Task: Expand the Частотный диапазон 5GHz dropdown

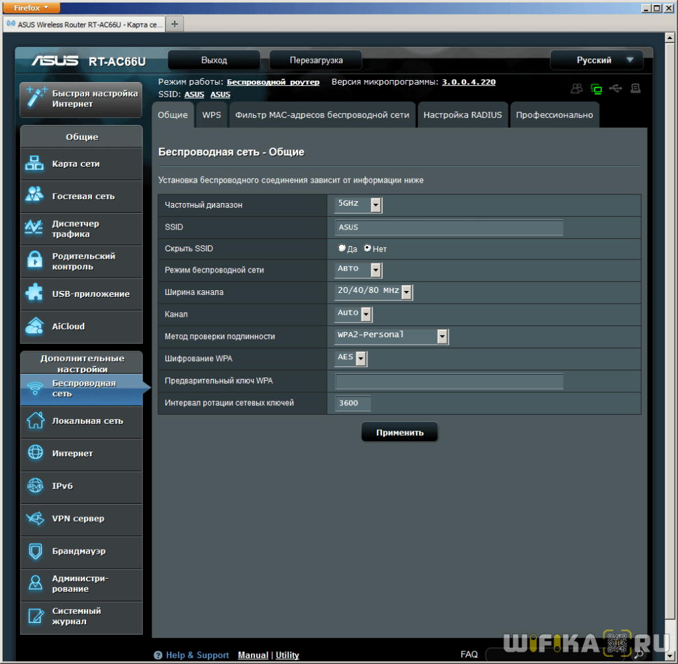Action: click(x=375, y=205)
